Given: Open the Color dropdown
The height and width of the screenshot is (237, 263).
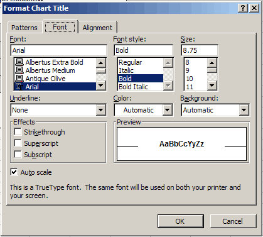Looking at the screenshot, I should tap(168, 110).
